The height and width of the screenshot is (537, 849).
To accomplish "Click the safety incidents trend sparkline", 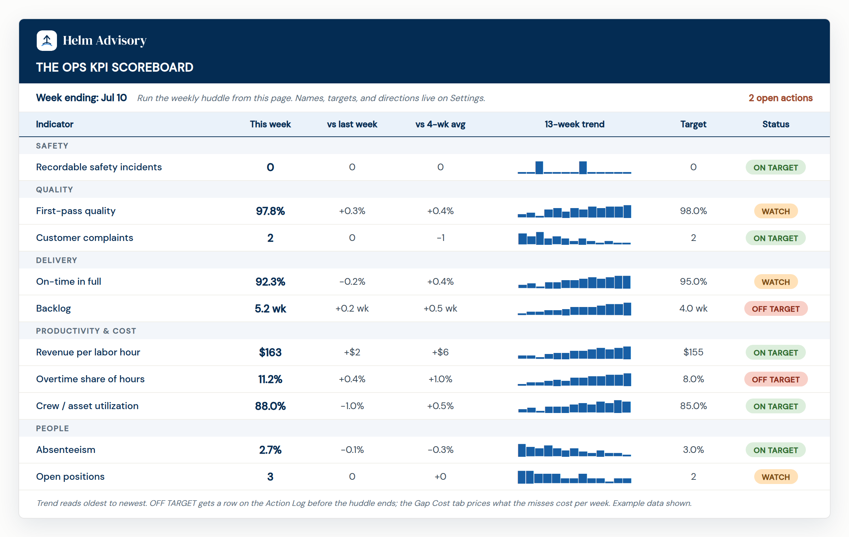I will (574, 167).
